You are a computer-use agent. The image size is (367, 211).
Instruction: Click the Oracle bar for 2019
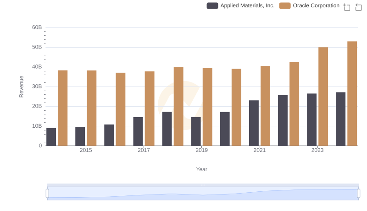[x=207, y=107]
